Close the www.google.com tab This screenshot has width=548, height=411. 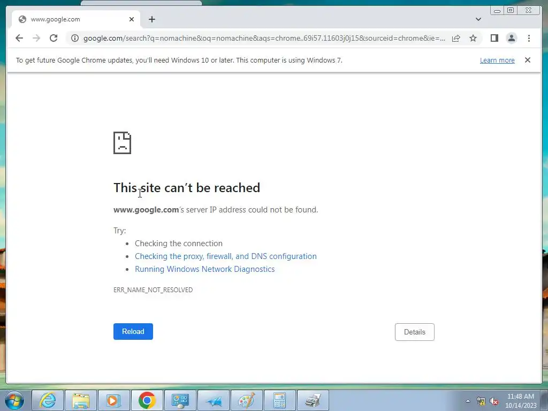[x=132, y=19]
